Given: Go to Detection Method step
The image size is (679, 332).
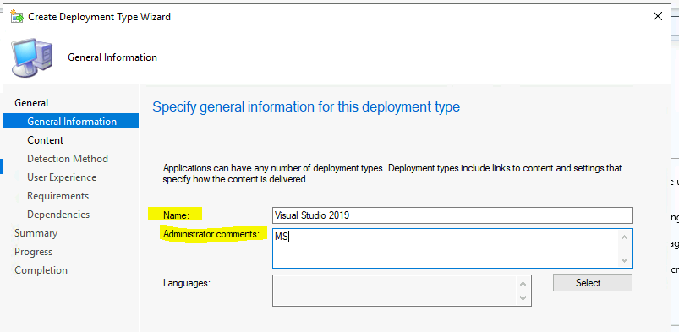Looking at the screenshot, I should (x=68, y=159).
